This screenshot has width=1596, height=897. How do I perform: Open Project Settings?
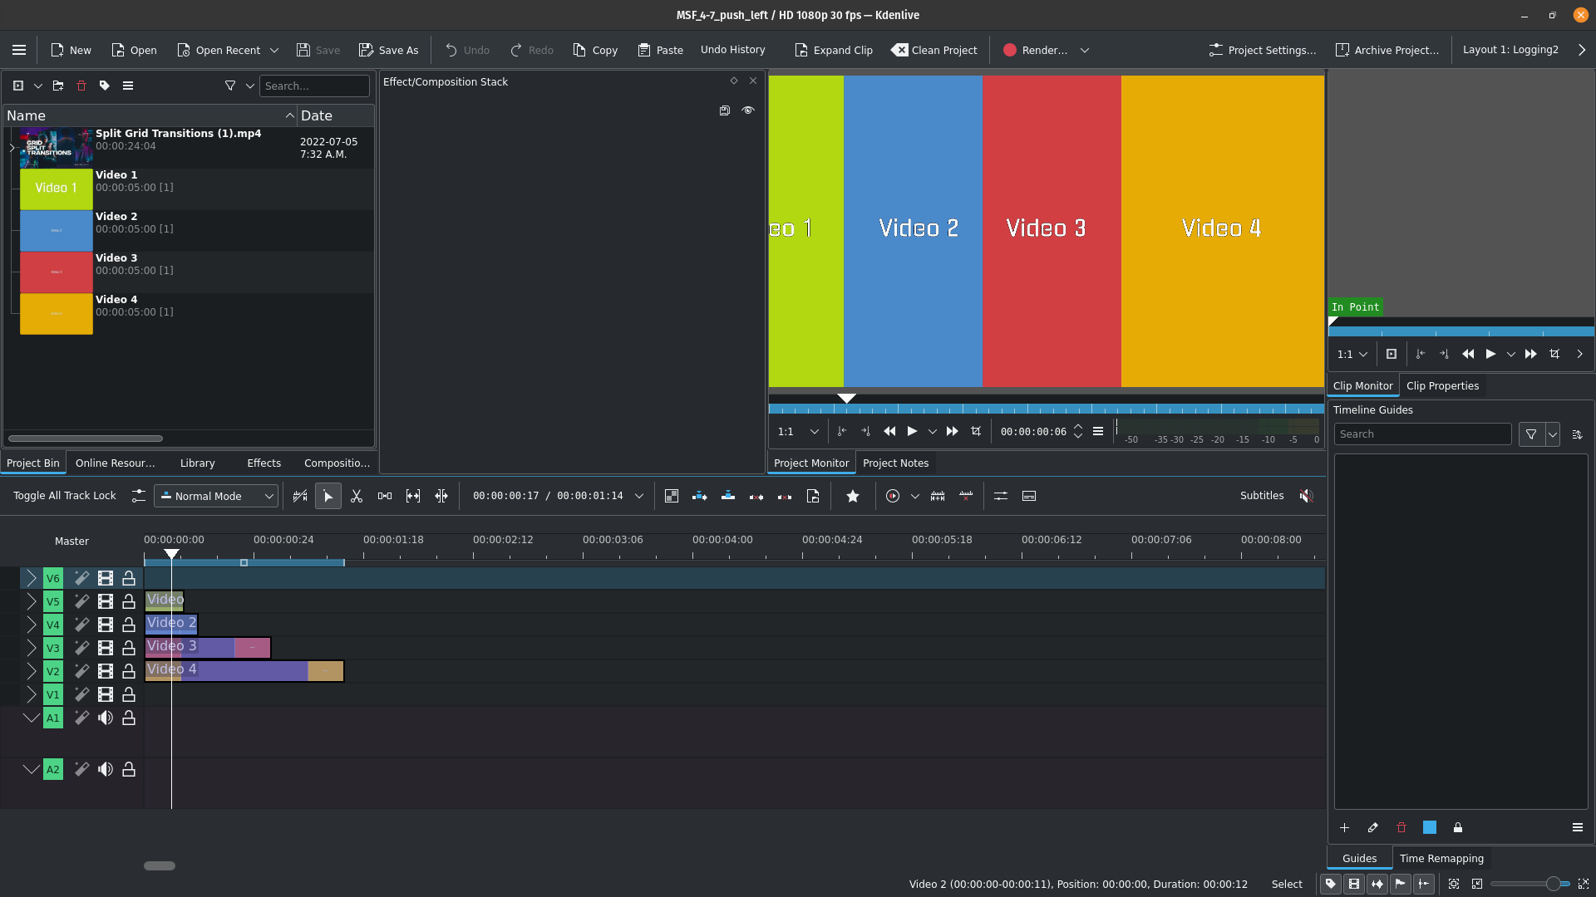[1263, 50]
